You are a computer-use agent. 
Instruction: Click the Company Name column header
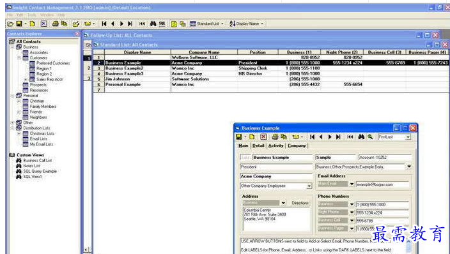tap(204, 52)
